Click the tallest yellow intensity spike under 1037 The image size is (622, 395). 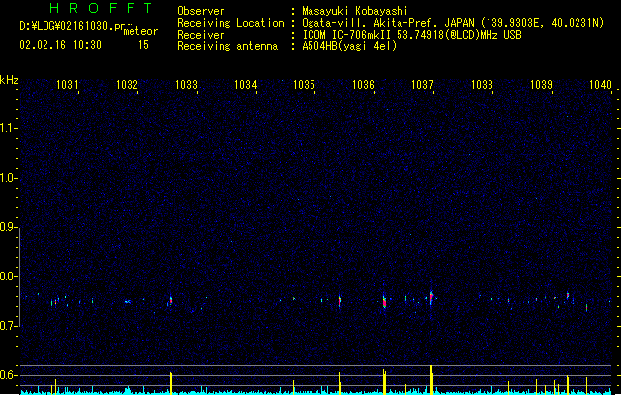click(x=431, y=379)
